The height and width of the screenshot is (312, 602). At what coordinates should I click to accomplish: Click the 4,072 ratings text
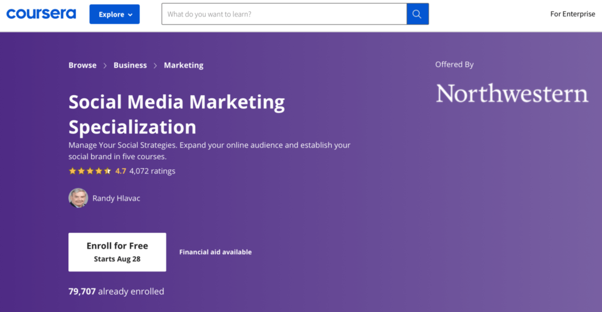[x=152, y=171]
